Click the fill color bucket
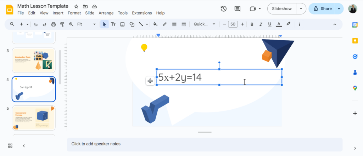363x156 pixels. pyautogui.click(x=155, y=24)
